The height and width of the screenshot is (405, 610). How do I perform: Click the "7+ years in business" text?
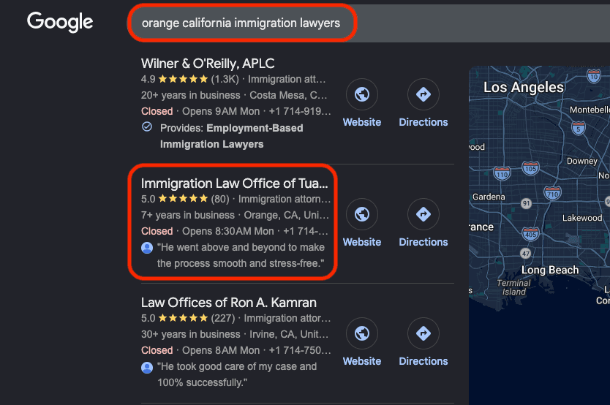click(188, 215)
